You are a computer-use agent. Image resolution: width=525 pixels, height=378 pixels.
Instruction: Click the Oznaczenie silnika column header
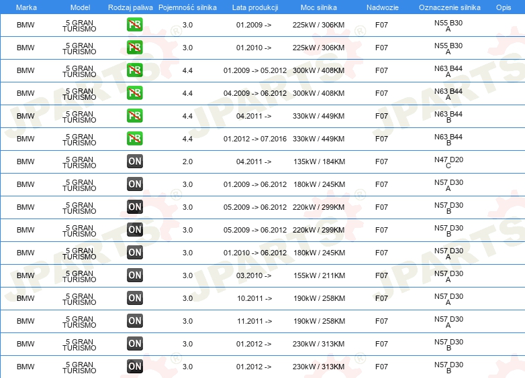coord(450,7)
